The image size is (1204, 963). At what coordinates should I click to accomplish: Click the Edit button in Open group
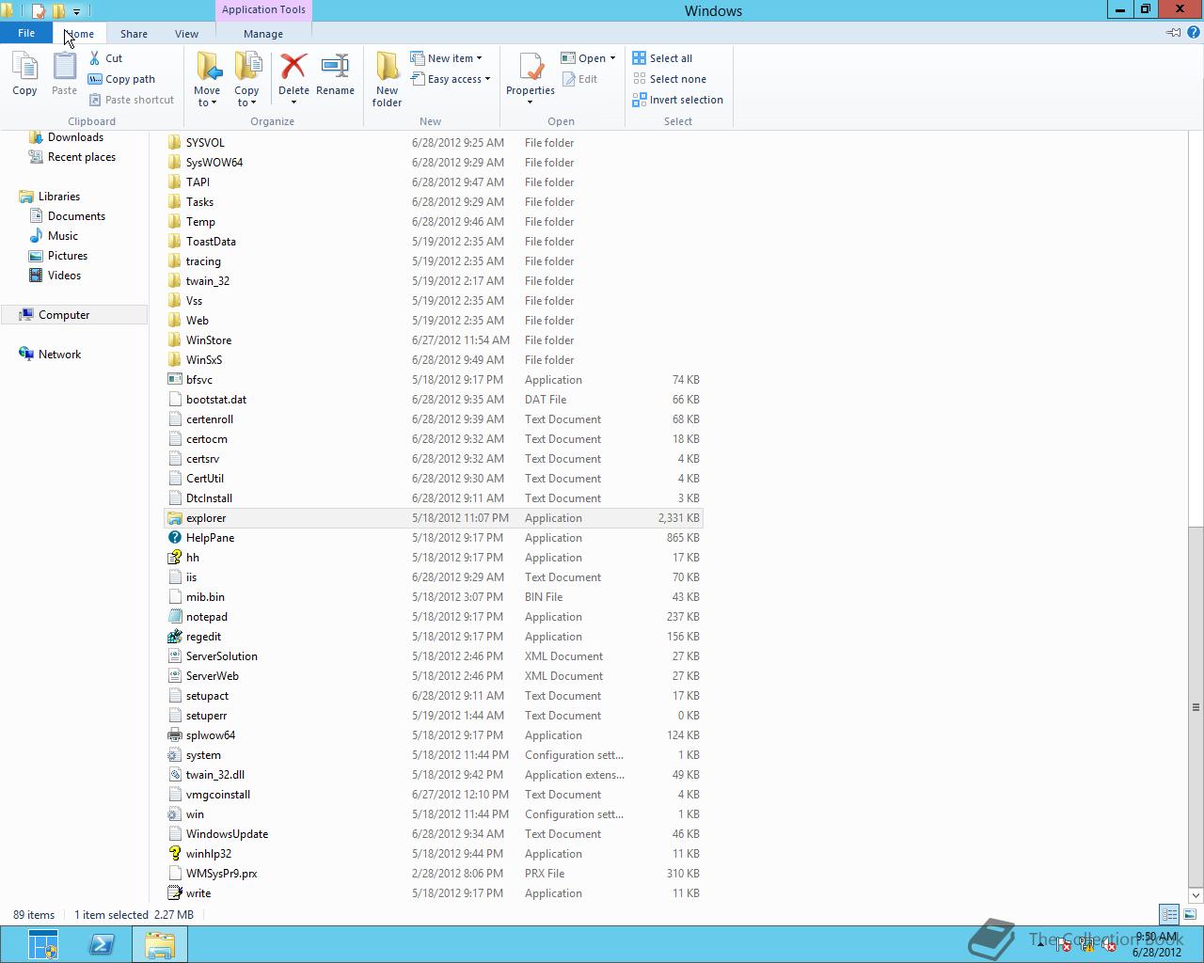(x=579, y=79)
